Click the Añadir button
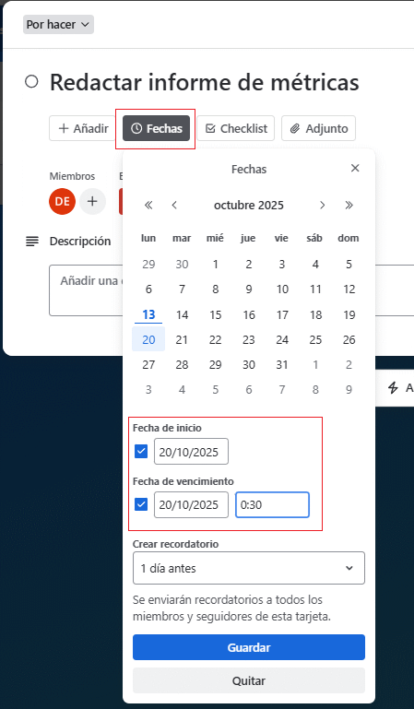The image size is (414, 709). click(84, 128)
